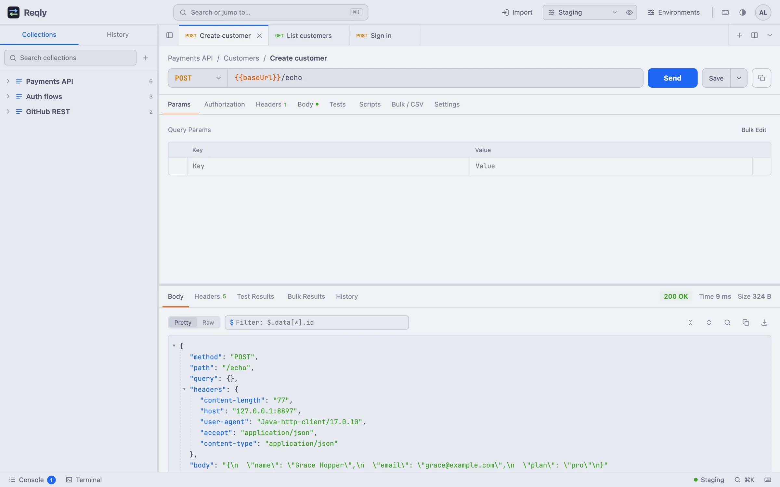780x487 pixels.
Task: Click the Staging status bar indicator
Action: tap(708, 480)
